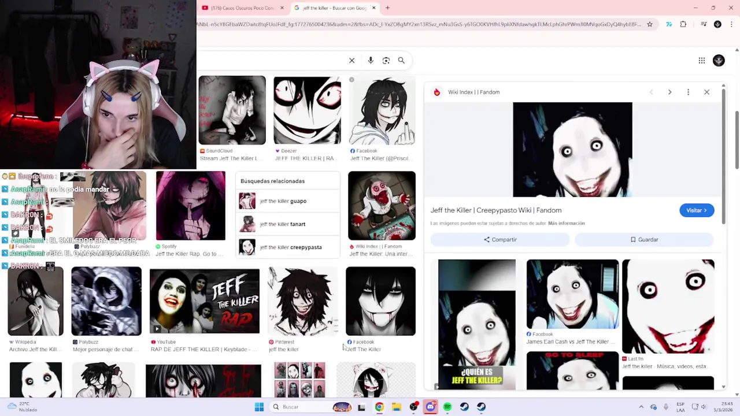Open Google Lens image search icon

(386, 60)
